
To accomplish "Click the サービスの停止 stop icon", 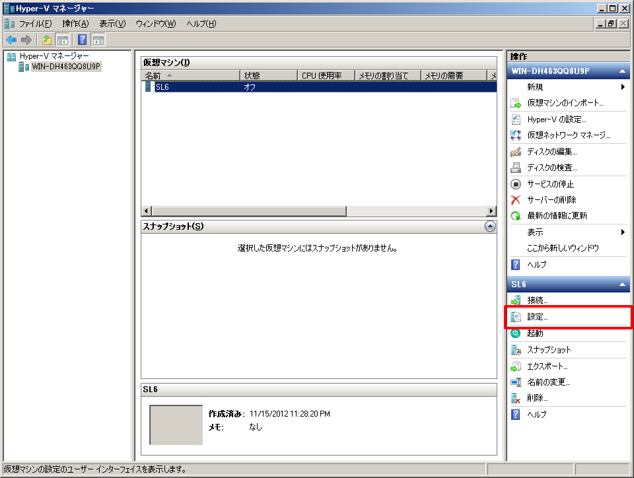I will 516,184.
